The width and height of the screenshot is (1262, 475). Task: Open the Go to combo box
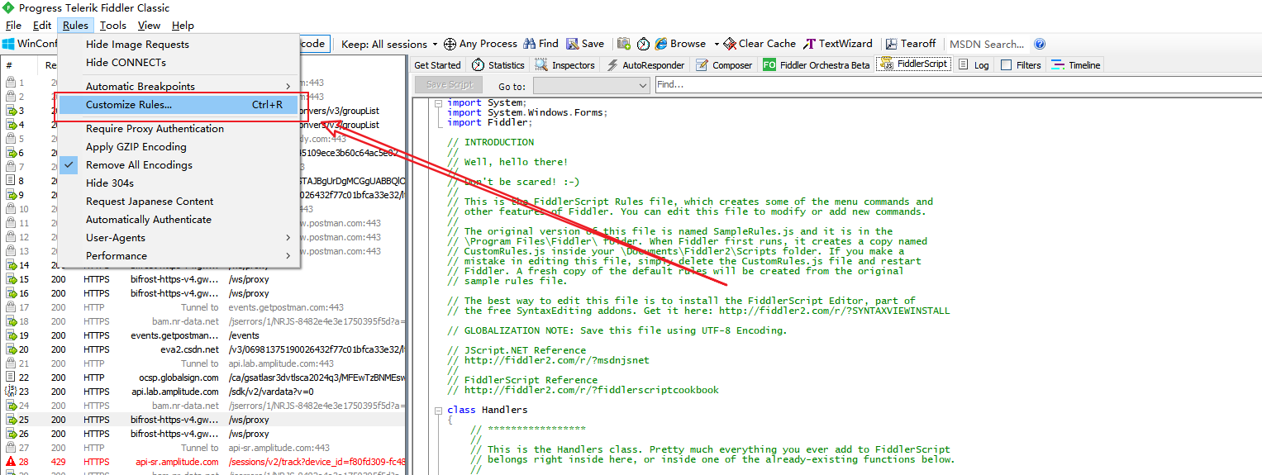(592, 85)
